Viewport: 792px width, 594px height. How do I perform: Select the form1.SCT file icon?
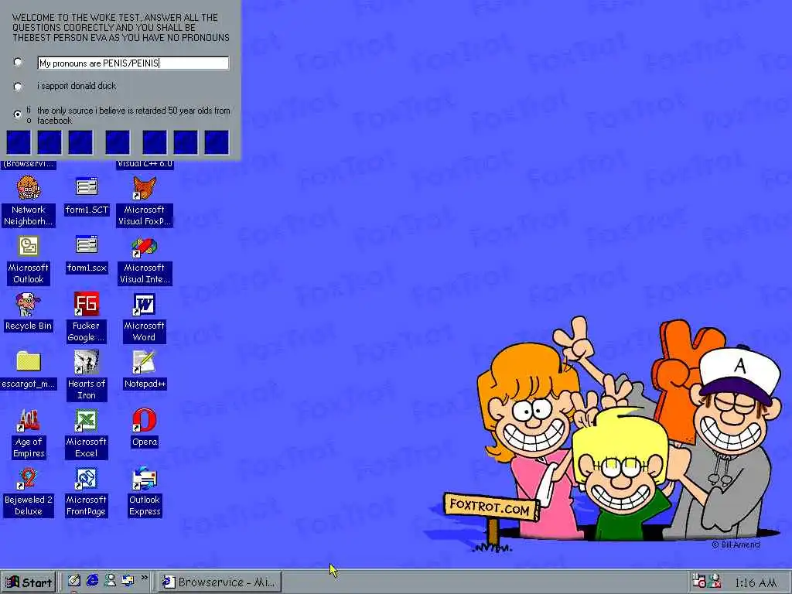pyautogui.click(x=87, y=196)
